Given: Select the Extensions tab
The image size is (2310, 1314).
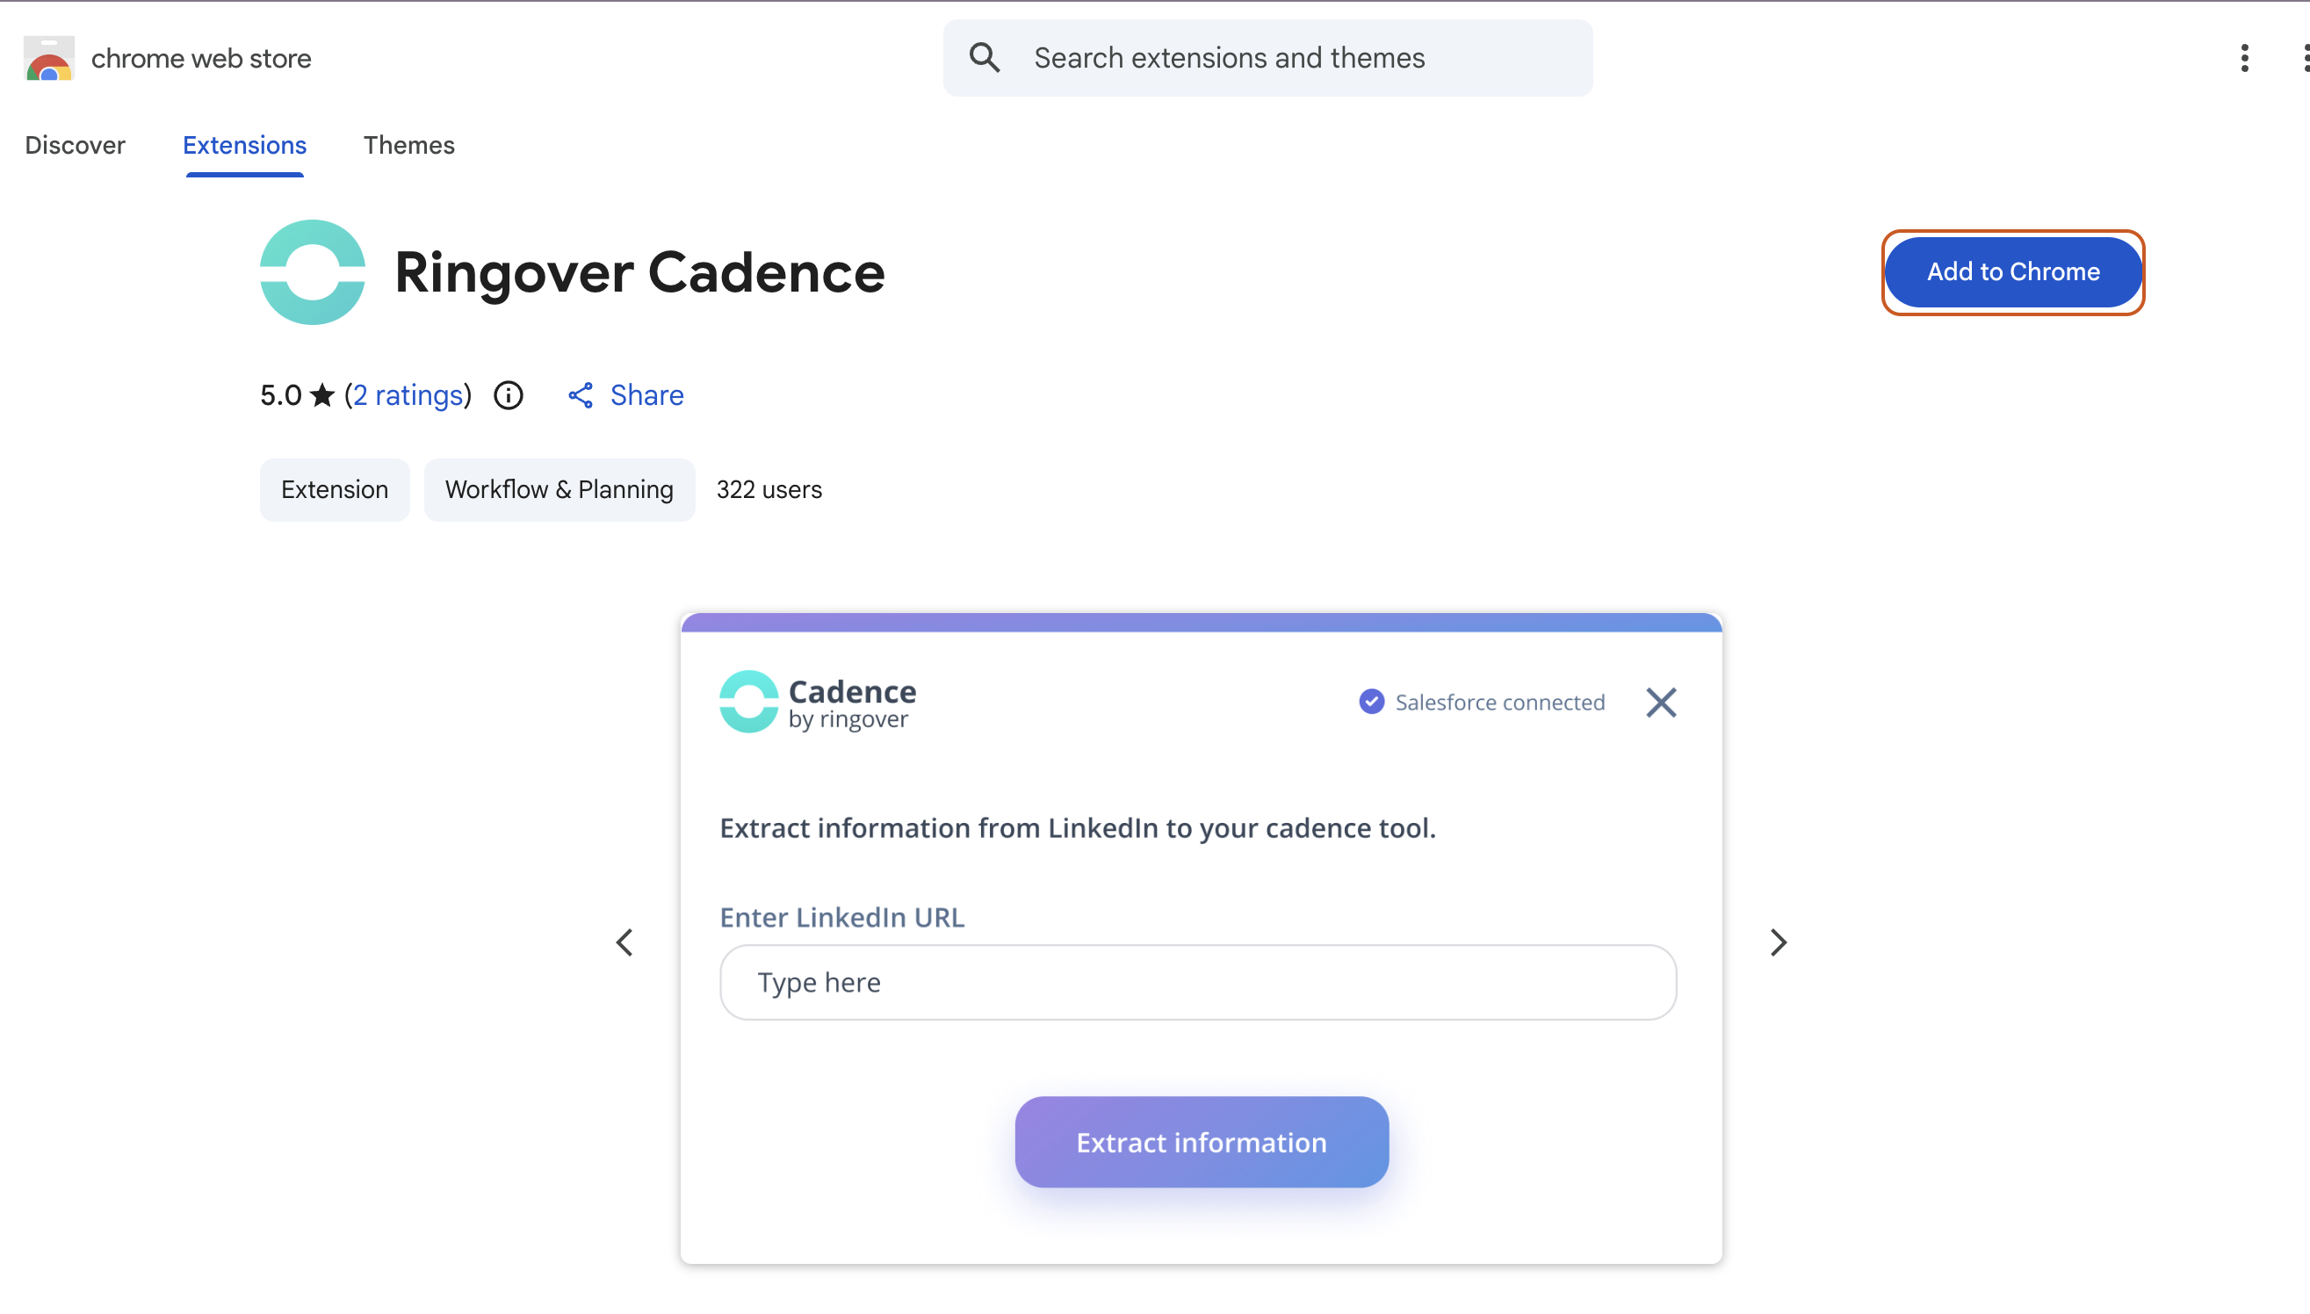Looking at the screenshot, I should tap(244, 145).
